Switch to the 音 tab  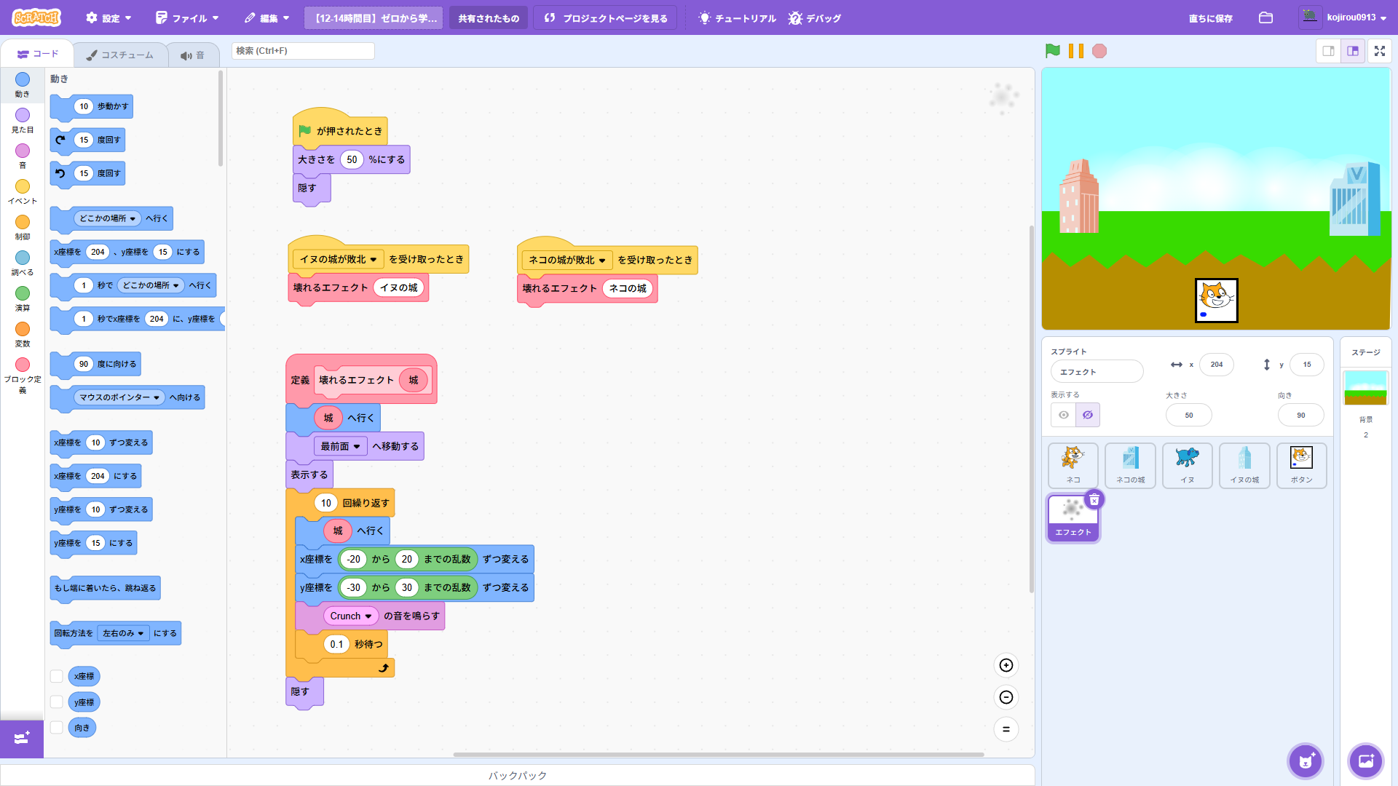tap(193, 55)
